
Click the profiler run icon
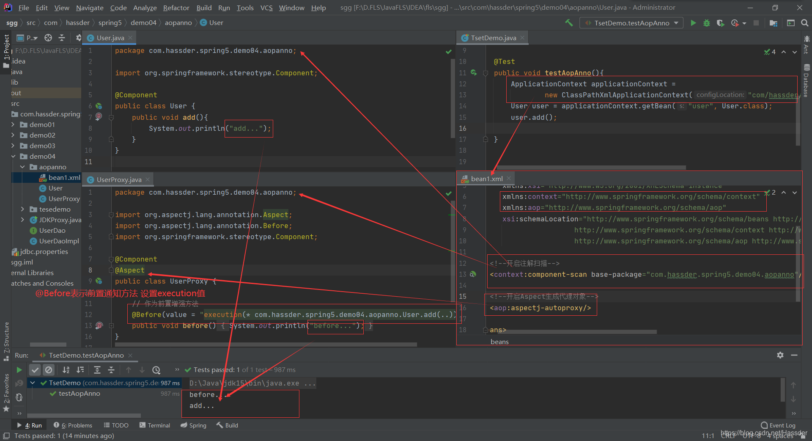point(735,23)
